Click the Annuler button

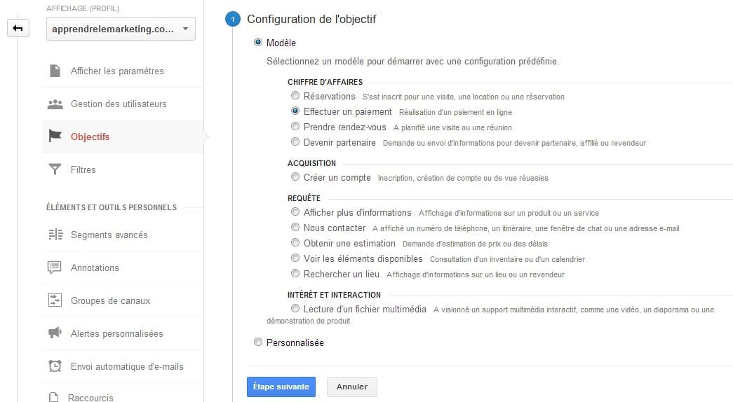(352, 387)
